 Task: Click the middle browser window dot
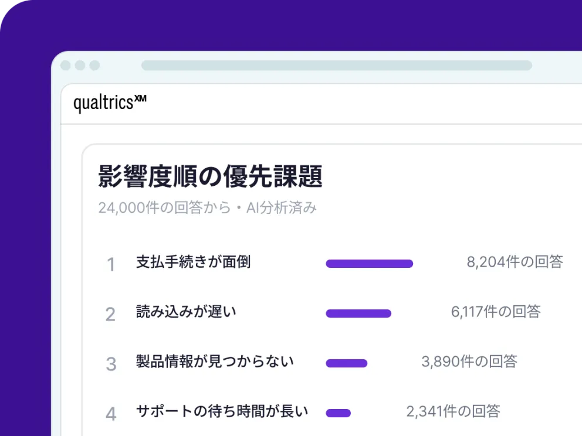(80, 65)
